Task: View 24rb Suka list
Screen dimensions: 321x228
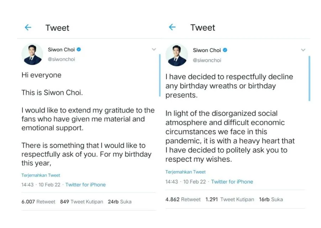Action: pyautogui.click(x=120, y=202)
